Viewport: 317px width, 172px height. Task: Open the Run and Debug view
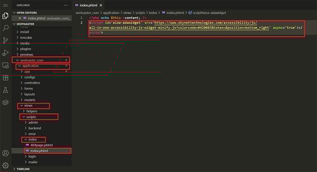click(6, 53)
